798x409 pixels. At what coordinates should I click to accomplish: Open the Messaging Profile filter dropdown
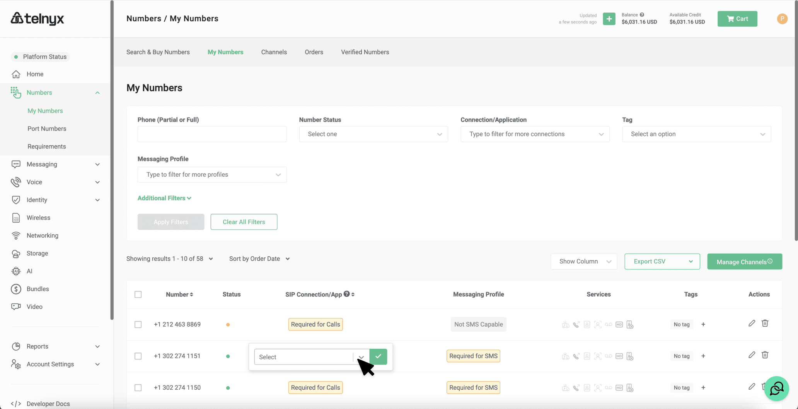click(212, 175)
